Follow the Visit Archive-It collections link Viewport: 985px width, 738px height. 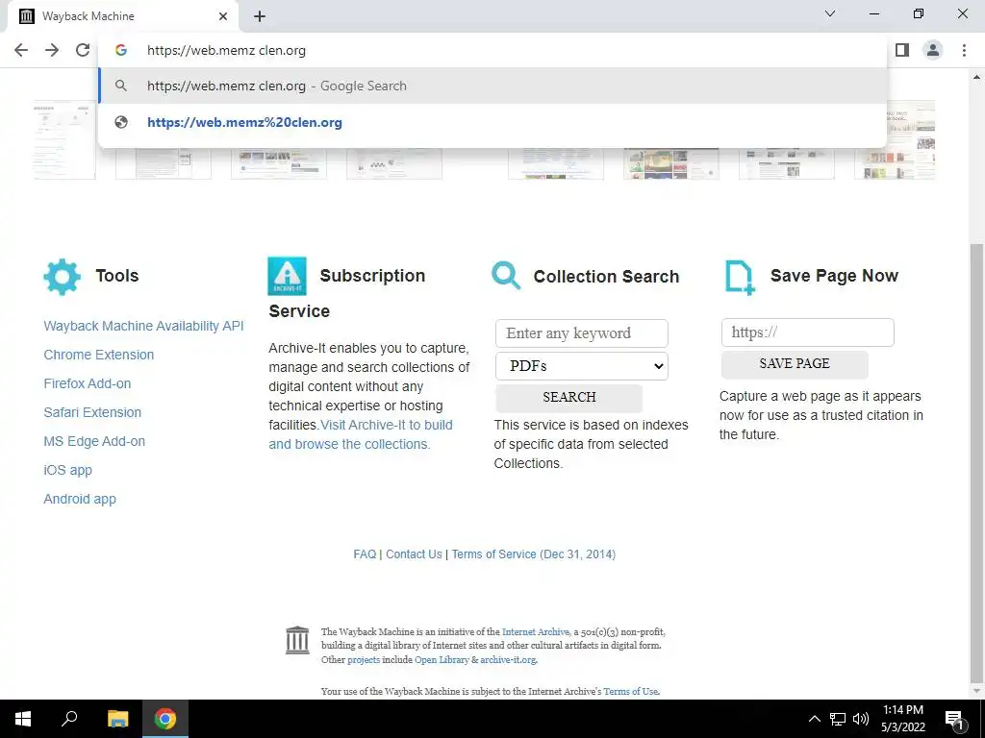(x=361, y=434)
